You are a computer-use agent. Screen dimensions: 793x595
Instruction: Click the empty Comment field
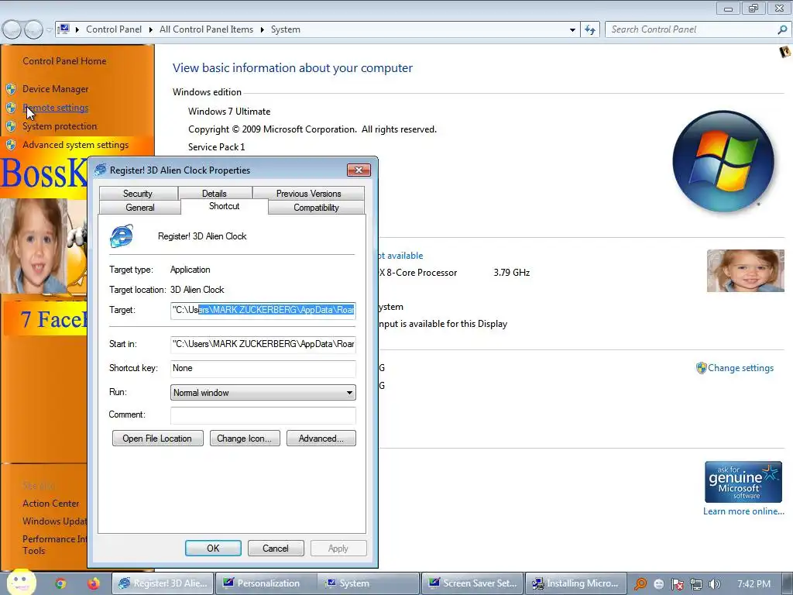[263, 415]
